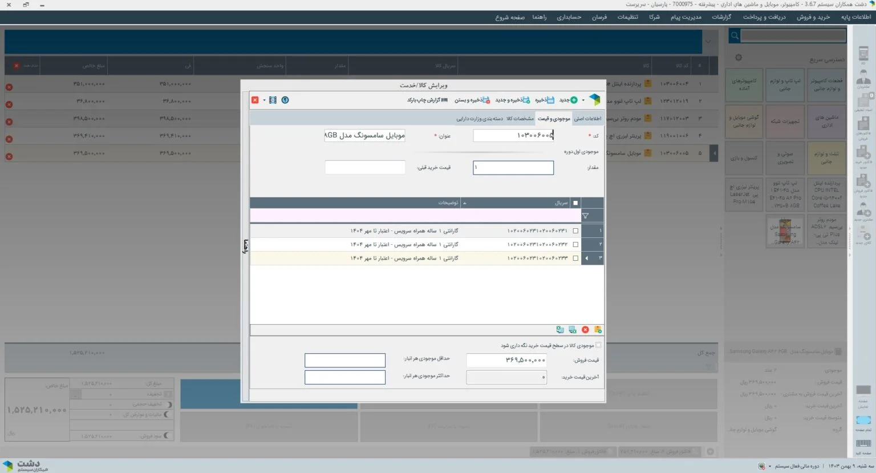This screenshot has width=876, height=473.
Task: Open the گزارشات menu
Action: 721,17
